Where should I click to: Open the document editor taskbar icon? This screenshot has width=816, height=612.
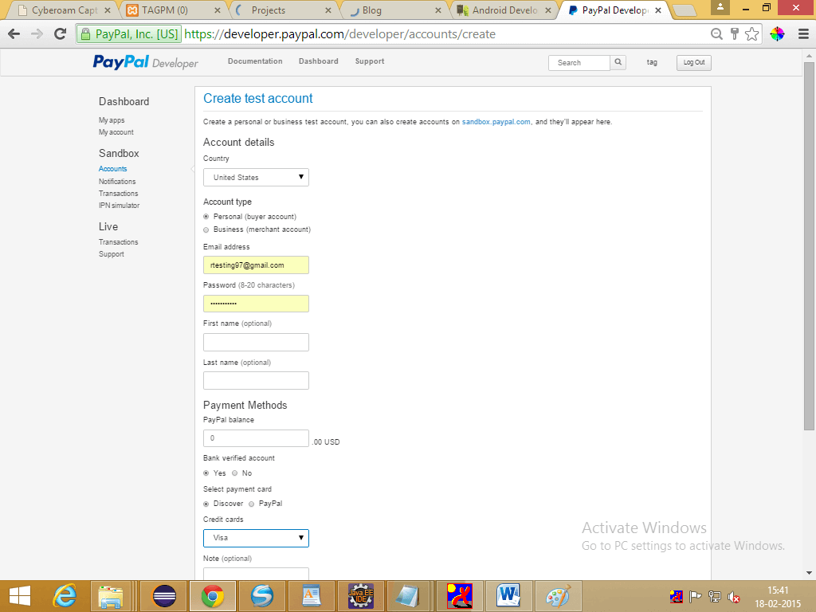(311, 596)
